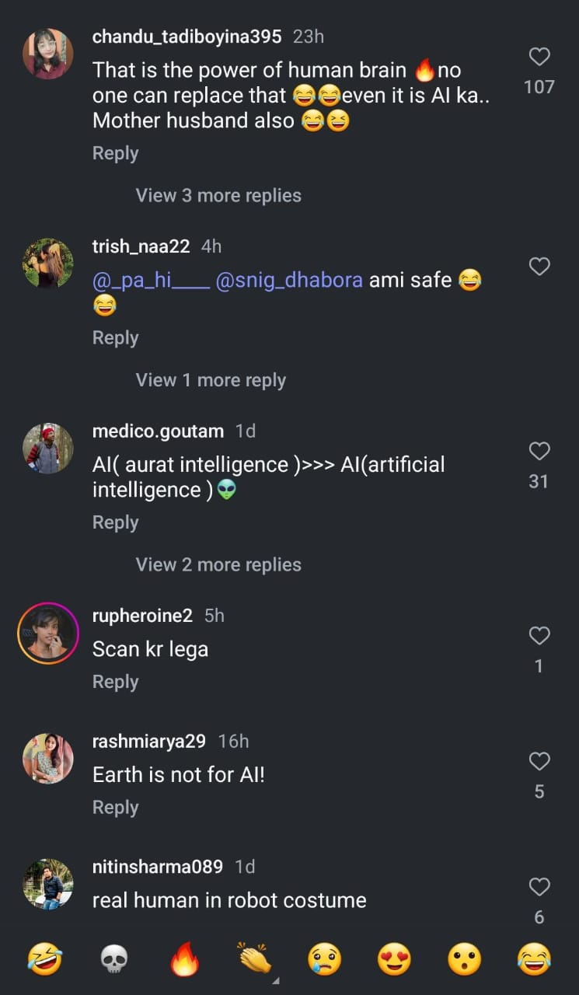579x995 pixels.
Task: Like chandu_tadiboyina395's comment
Action: coord(539,57)
